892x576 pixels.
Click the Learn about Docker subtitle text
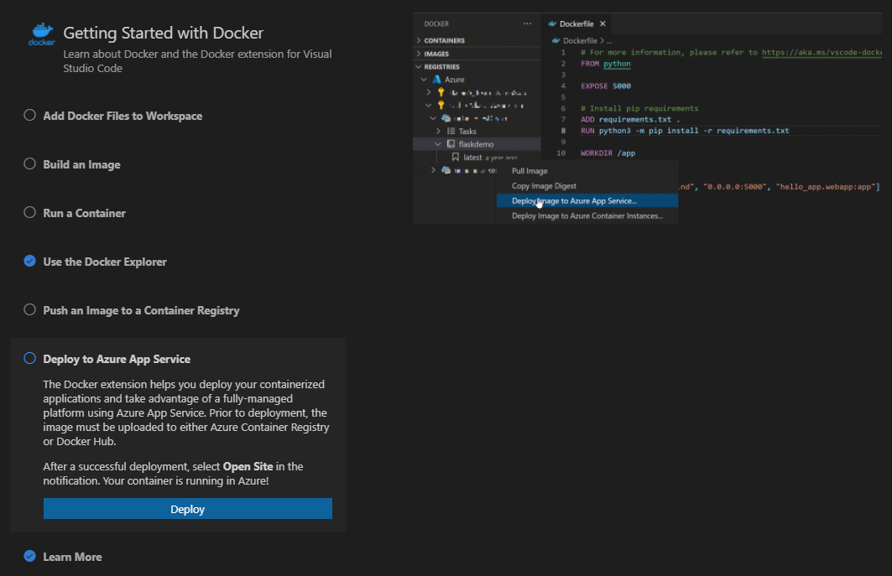197,61
